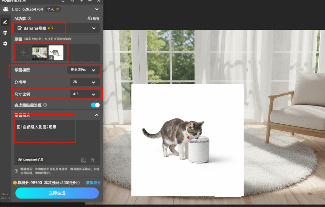
Task: Click info icon next to AI功能
Action: 30,19
